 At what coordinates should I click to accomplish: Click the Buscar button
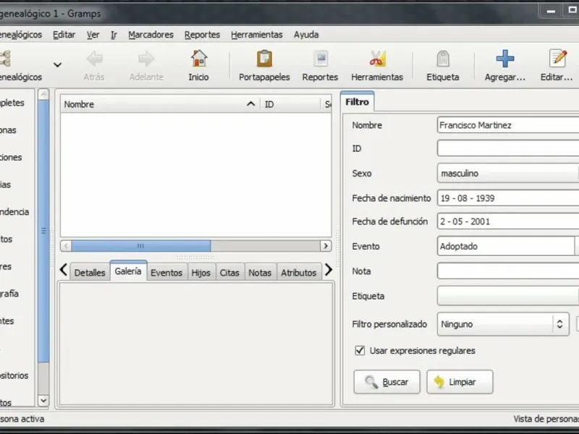[x=386, y=382]
